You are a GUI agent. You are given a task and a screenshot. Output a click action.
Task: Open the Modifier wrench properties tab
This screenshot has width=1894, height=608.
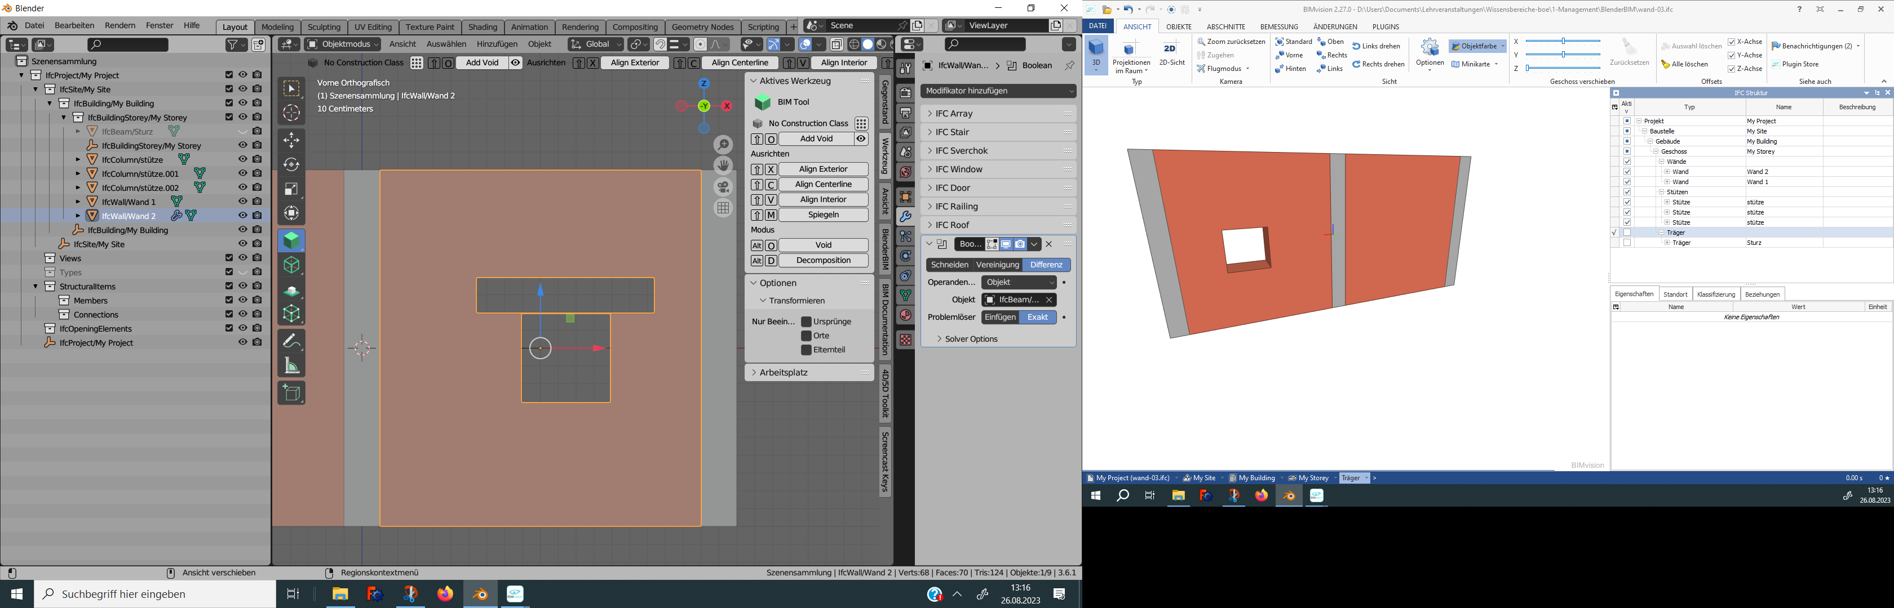pyautogui.click(x=905, y=217)
